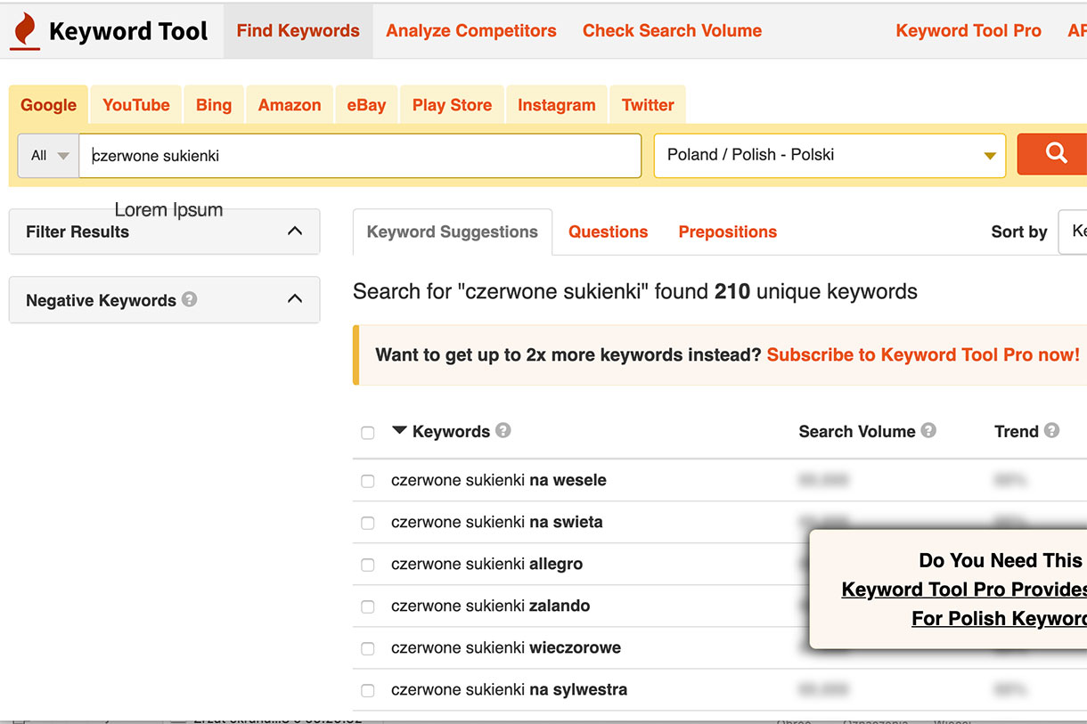The width and height of the screenshot is (1087, 724).
Task: Collapse the Negative Keywords panel
Action: (295, 299)
